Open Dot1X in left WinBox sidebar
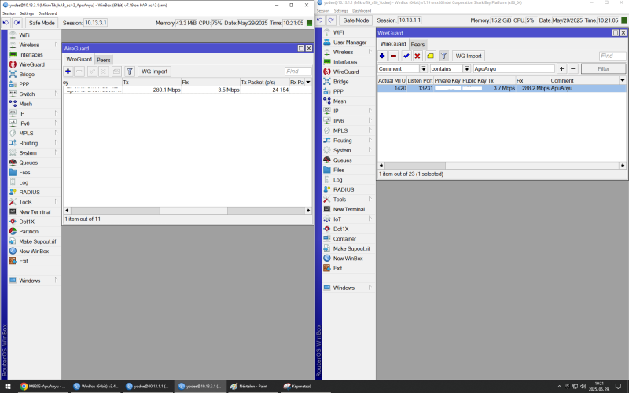This screenshot has width=629, height=393. [x=27, y=222]
